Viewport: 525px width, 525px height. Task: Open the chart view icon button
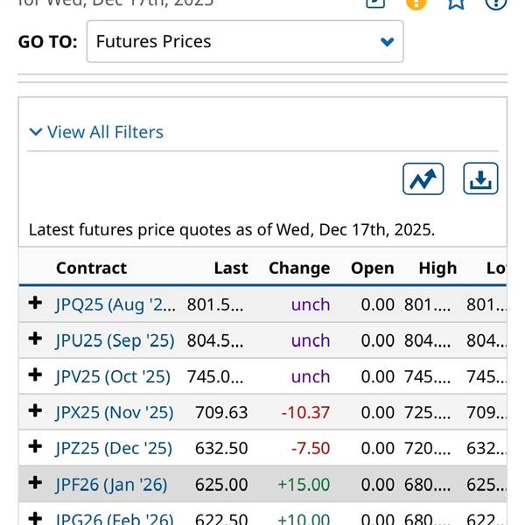tap(423, 178)
